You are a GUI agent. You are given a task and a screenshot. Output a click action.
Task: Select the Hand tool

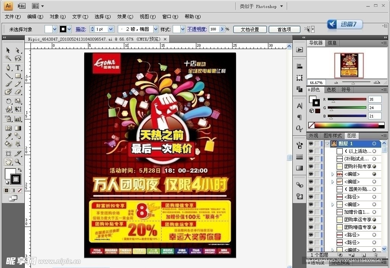pos(8,162)
